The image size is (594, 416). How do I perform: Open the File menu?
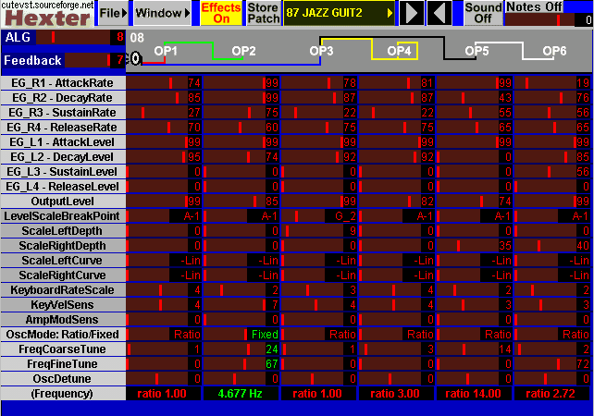pyautogui.click(x=113, y=13)
